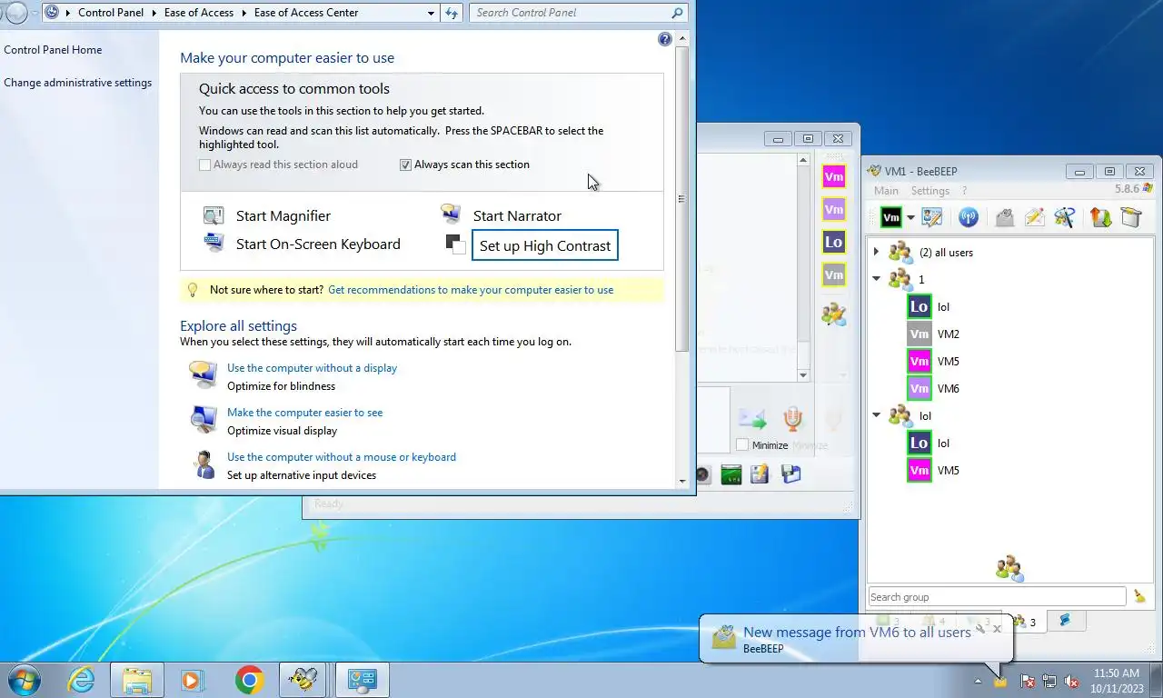Open Use the computer without a display
The image size is (1163, 698).
[312, 368]
